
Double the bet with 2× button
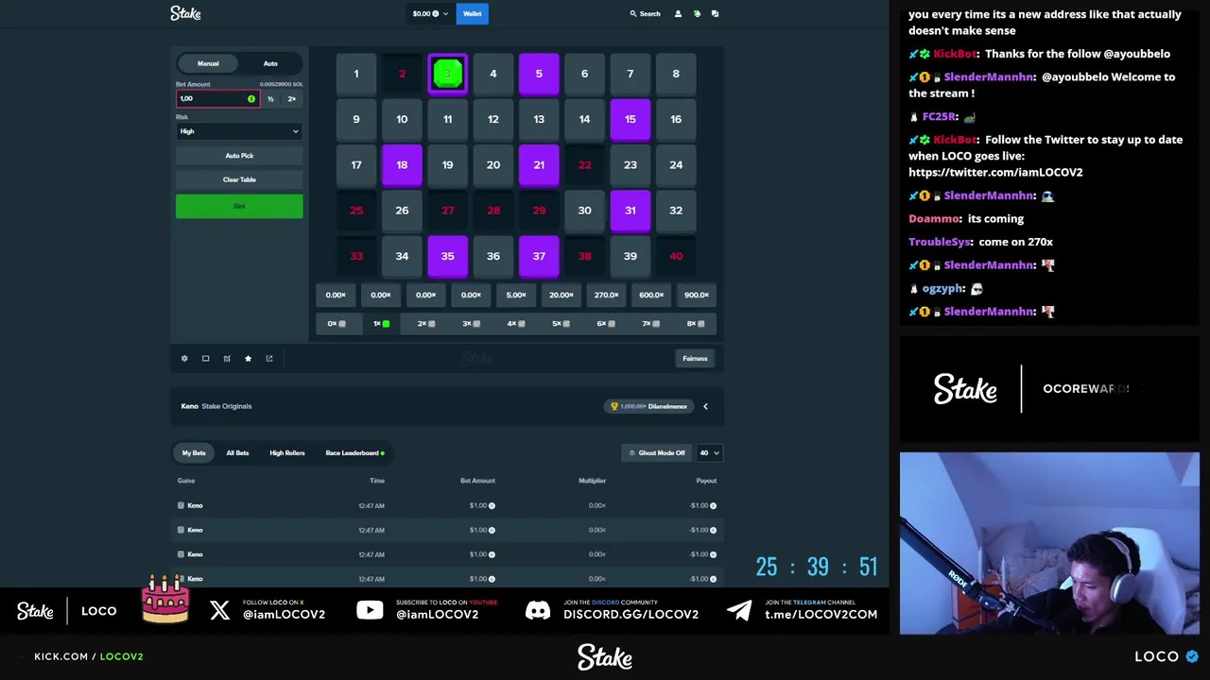point(291,99)
